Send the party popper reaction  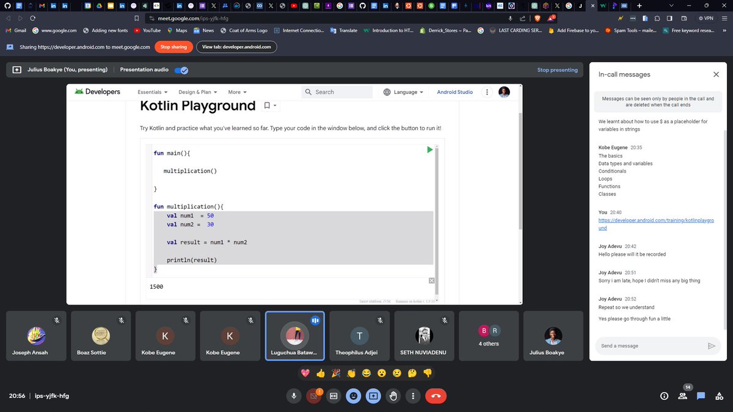click(336, 373)
